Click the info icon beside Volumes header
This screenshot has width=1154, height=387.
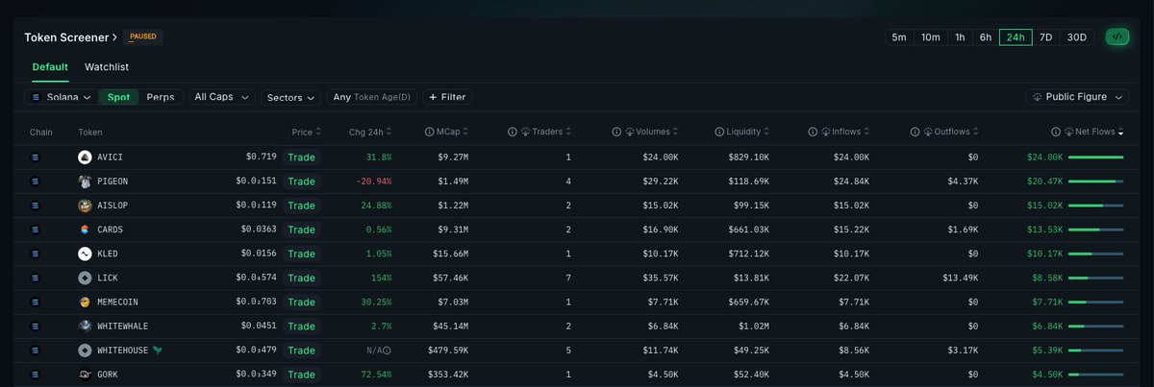coord(615,132)
